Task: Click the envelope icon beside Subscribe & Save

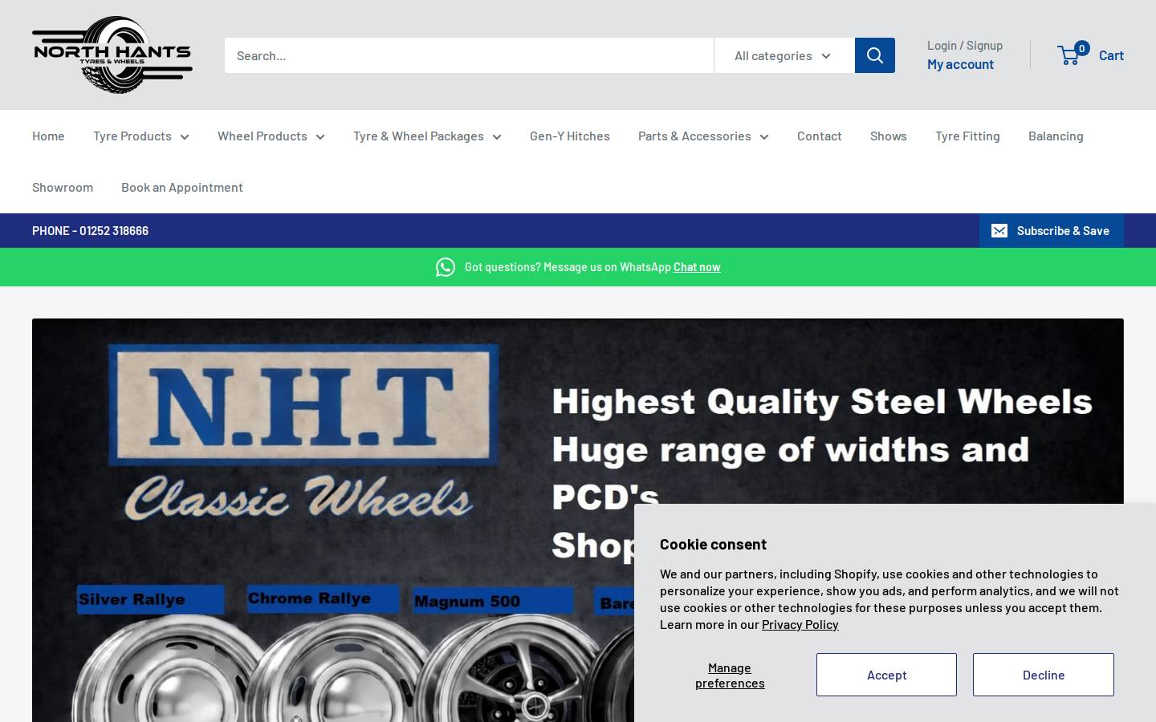Action: tap(999, 231)
